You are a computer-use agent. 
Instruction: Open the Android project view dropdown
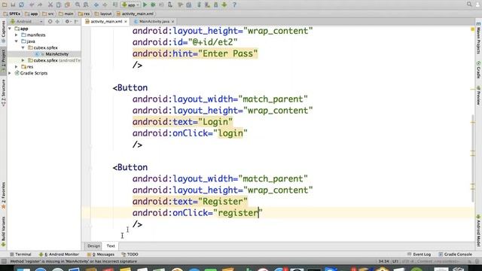26,22
